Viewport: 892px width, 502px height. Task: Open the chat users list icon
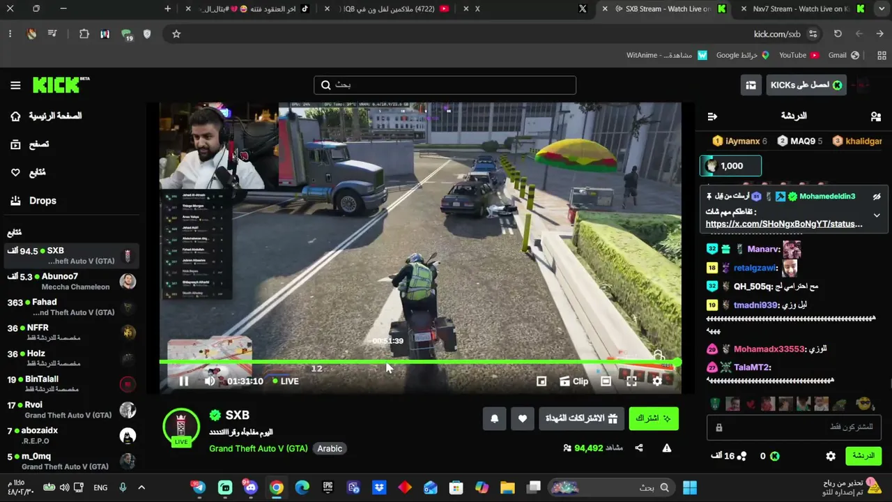click(x=876, y=116)
